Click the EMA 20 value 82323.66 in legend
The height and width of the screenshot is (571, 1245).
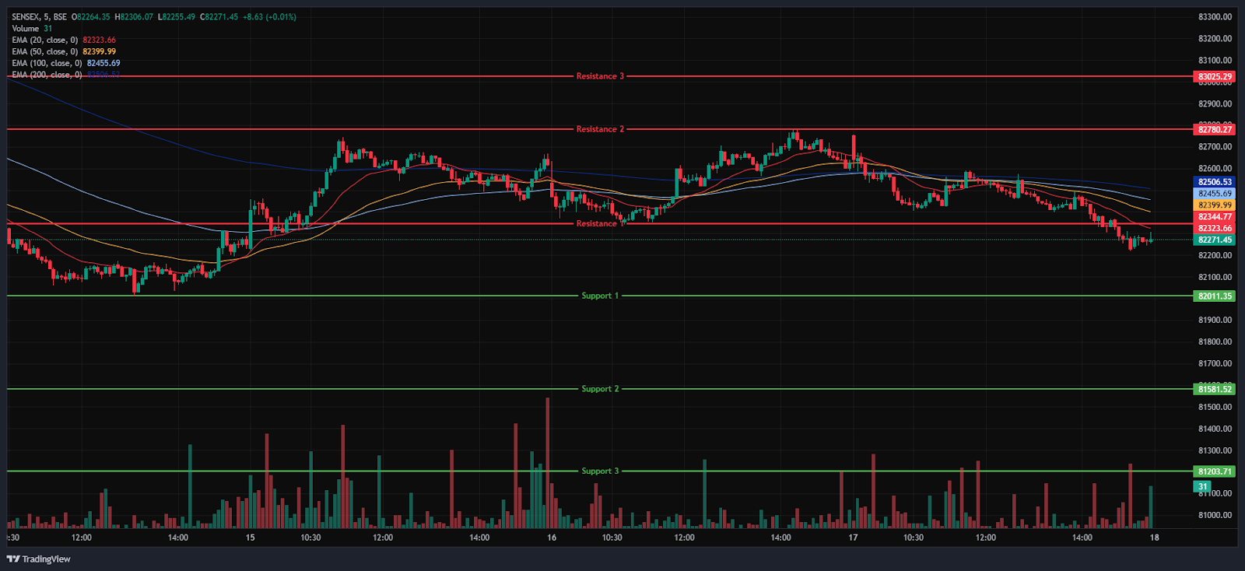pos(100,40)
